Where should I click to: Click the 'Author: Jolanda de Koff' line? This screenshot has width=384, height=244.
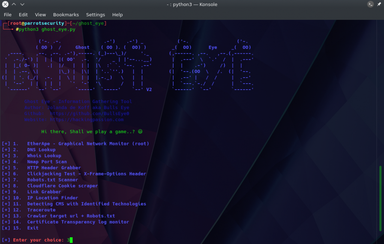coord(76,108)
